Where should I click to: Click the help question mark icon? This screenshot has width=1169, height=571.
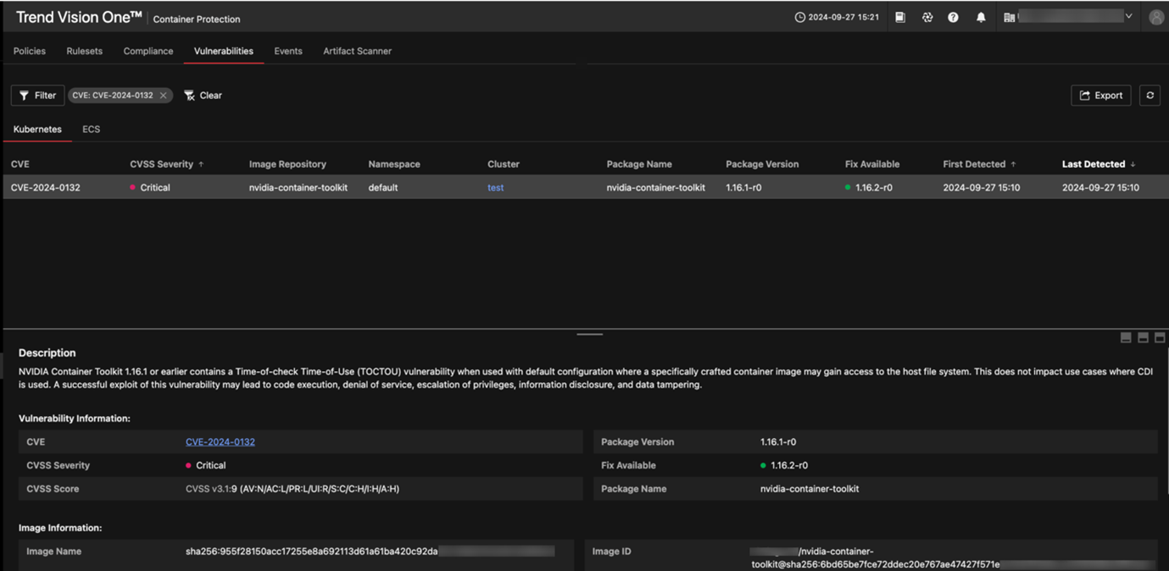(x=953, y=18)
